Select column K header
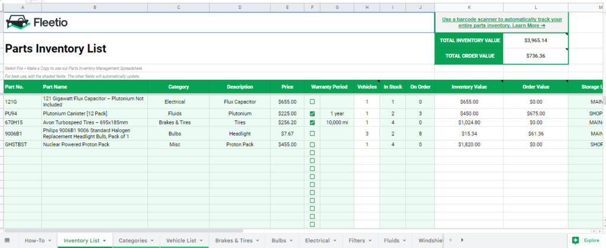Viewport: 606px width, 248px height. pos(469,7)
